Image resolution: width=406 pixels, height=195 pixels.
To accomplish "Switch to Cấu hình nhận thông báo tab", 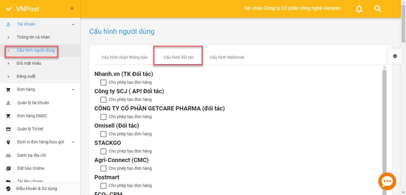I will point(125,57).
